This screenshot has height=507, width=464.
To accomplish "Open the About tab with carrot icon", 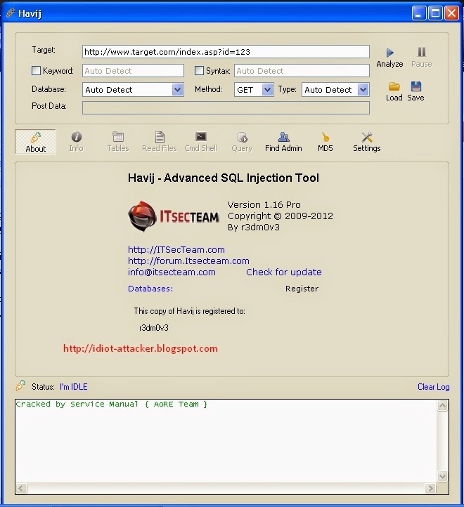I will coord(36,142).
